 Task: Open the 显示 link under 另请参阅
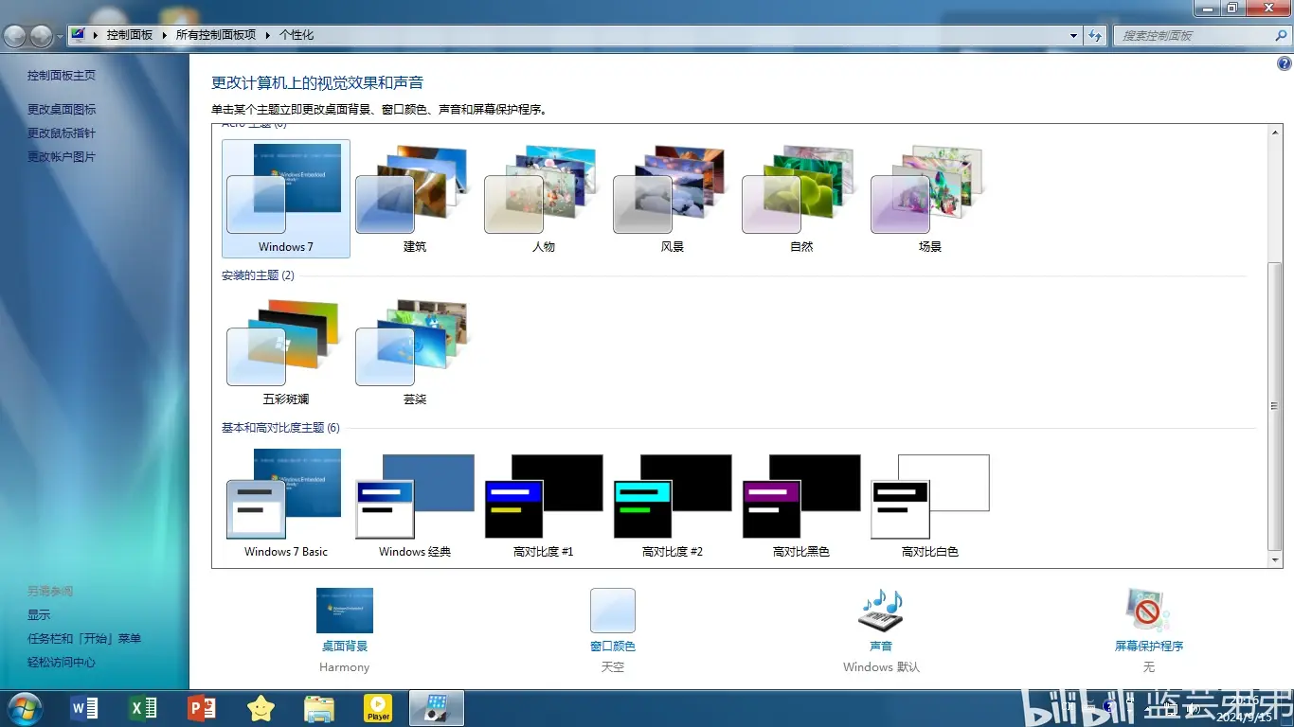(x=39, y=615)
